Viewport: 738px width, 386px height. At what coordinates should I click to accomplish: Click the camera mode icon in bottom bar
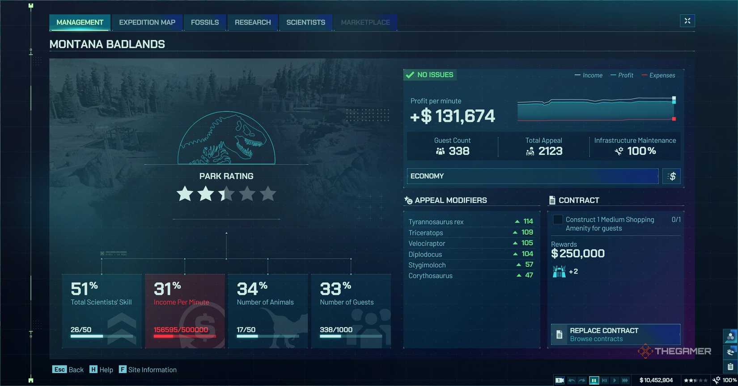coord(559,380)
